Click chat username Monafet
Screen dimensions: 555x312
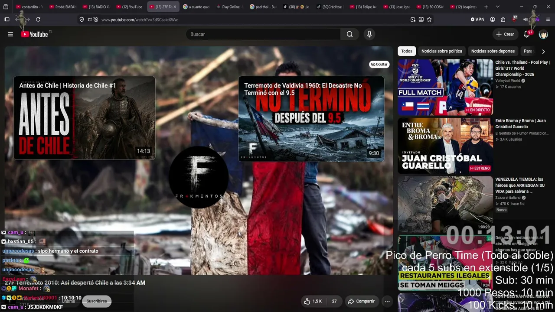point(29,289)
